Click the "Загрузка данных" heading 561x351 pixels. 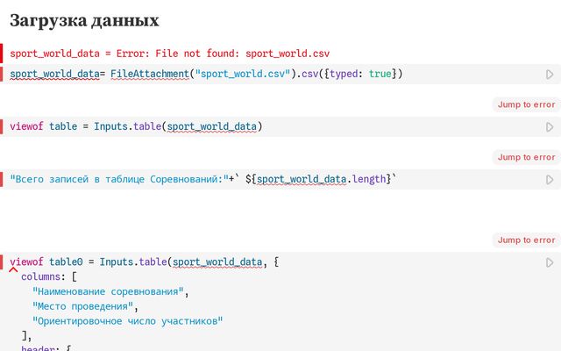pos(84,20)
